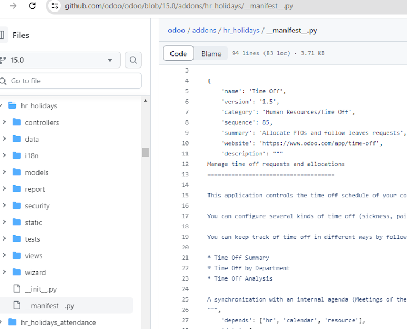Open site information icon in address bar
This screenshot has height=329, width=407.
[x=54, y=5]
